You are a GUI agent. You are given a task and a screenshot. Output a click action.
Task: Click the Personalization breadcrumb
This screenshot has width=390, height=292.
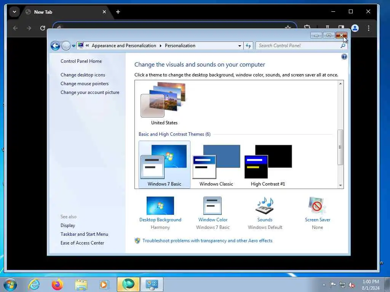(180, 46)
